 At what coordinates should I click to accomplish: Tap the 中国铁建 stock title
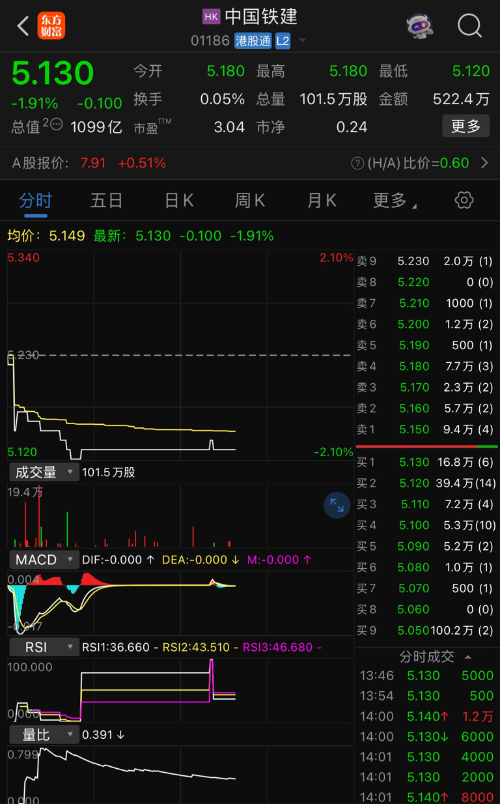[261, 16]
